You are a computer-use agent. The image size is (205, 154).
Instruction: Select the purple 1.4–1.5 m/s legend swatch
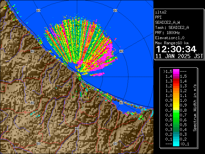point(176,76)
